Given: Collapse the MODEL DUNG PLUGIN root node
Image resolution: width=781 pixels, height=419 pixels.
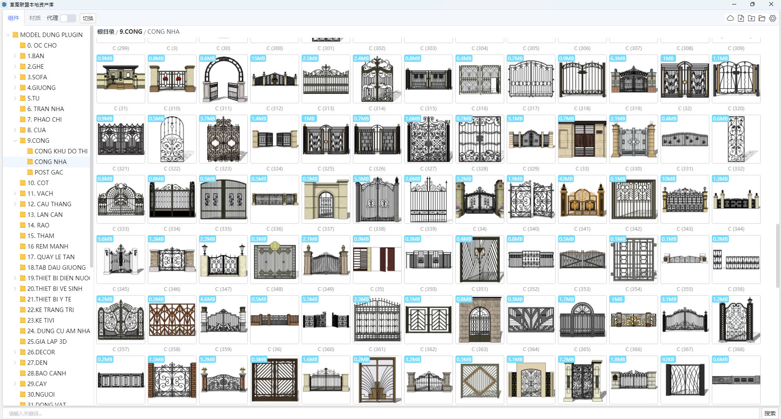Looking at the screenshot, I should coord(8,35).
